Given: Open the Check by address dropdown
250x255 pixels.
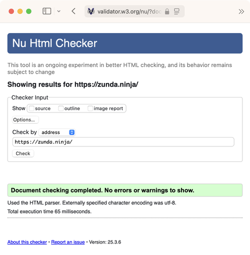Looking at the screenshot, I should 57,132.
